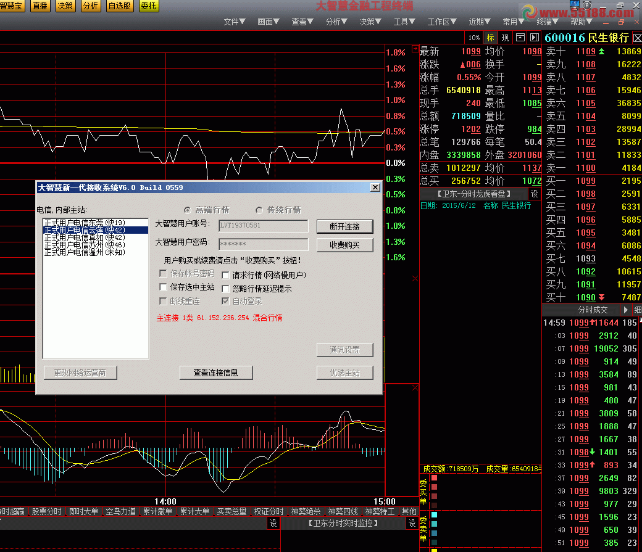Image resolution: width=642 pixels, height=552 pixels.
Task: Click the brightest red 委买单 color square
Action: coord(434,478)
